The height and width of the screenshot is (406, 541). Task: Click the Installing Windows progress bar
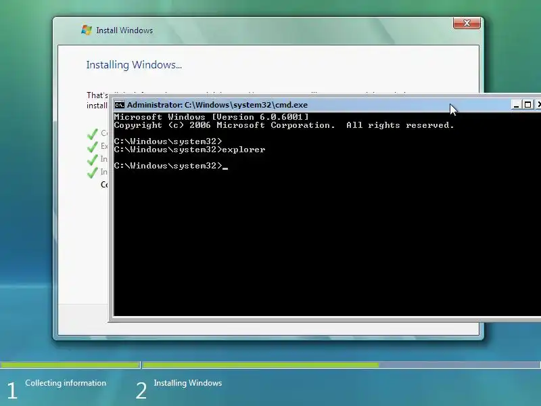[342, 365]
